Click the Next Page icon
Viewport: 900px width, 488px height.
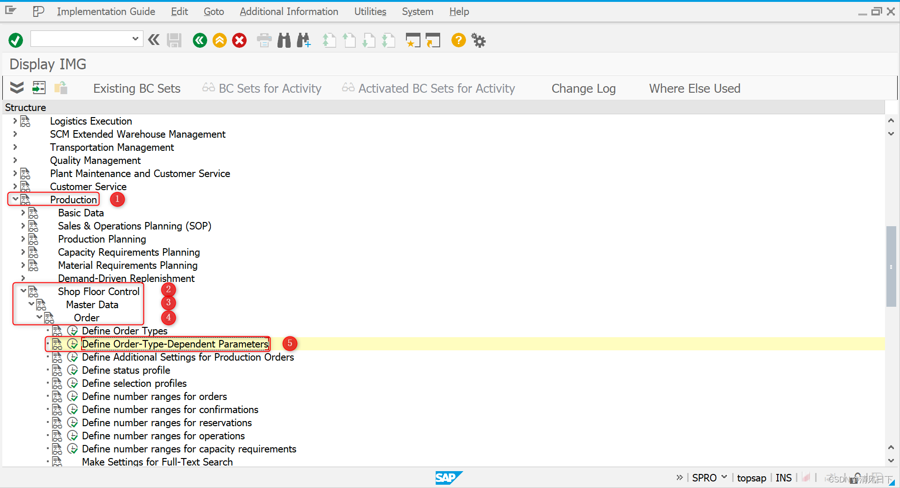pos(368,40)
